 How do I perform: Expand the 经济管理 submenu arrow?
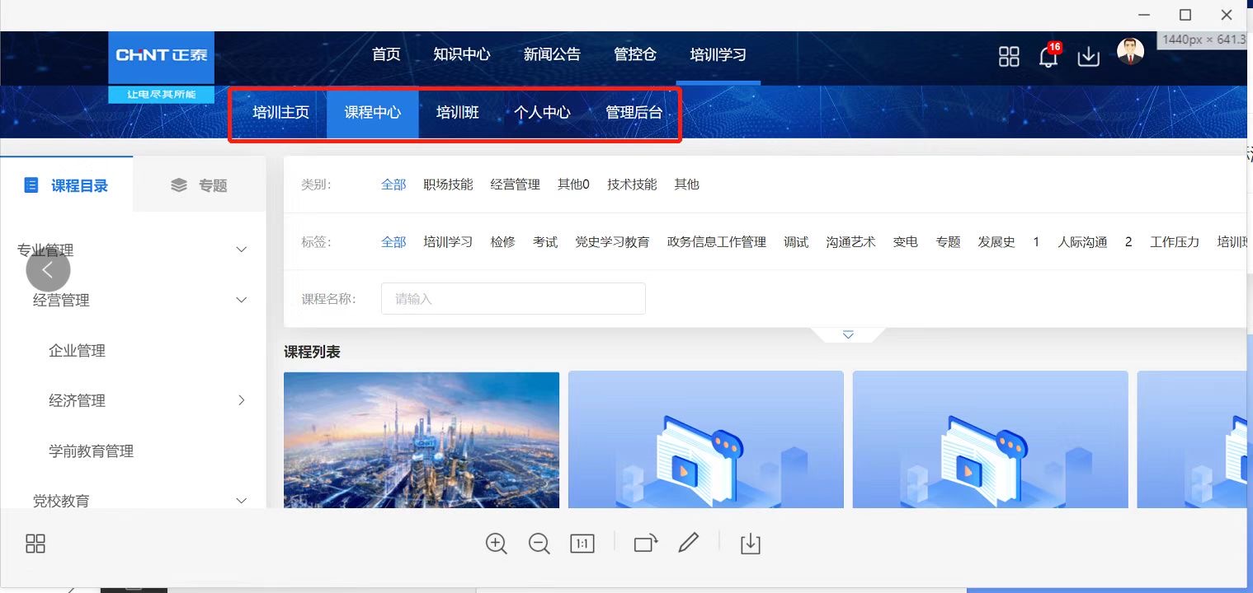(x=241, y=400)
